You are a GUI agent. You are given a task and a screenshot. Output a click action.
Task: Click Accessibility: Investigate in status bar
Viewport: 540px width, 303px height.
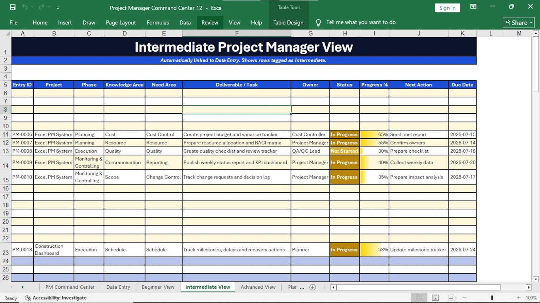56,298
